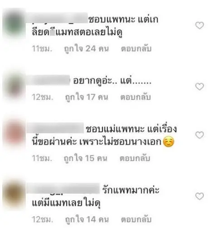Open username of second commenter
This screenshot has height=233, width=217.
point(48,80)
